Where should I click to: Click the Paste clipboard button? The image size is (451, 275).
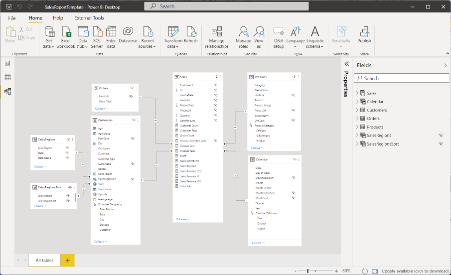coord(10,34)
